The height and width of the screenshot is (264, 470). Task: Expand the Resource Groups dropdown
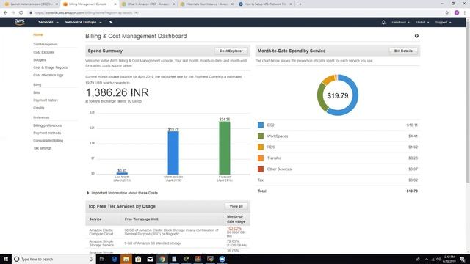(x=83, y=22)
